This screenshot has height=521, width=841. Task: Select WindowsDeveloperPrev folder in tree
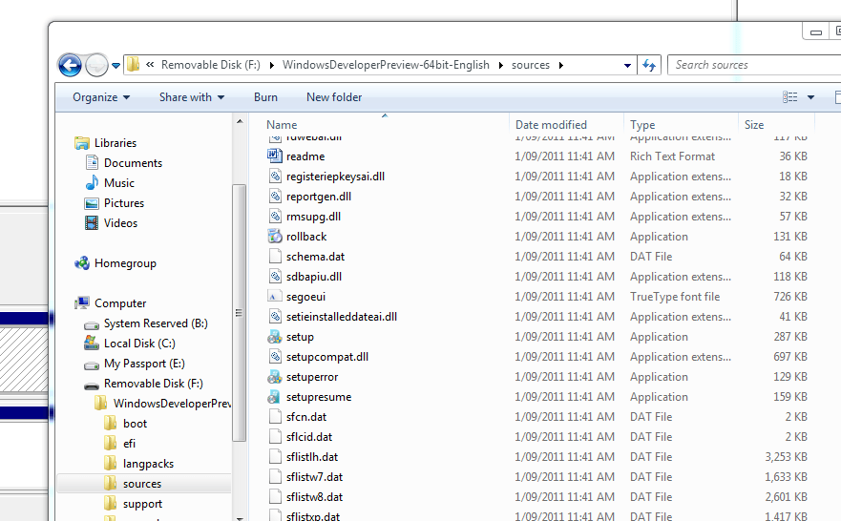point(172,404)
